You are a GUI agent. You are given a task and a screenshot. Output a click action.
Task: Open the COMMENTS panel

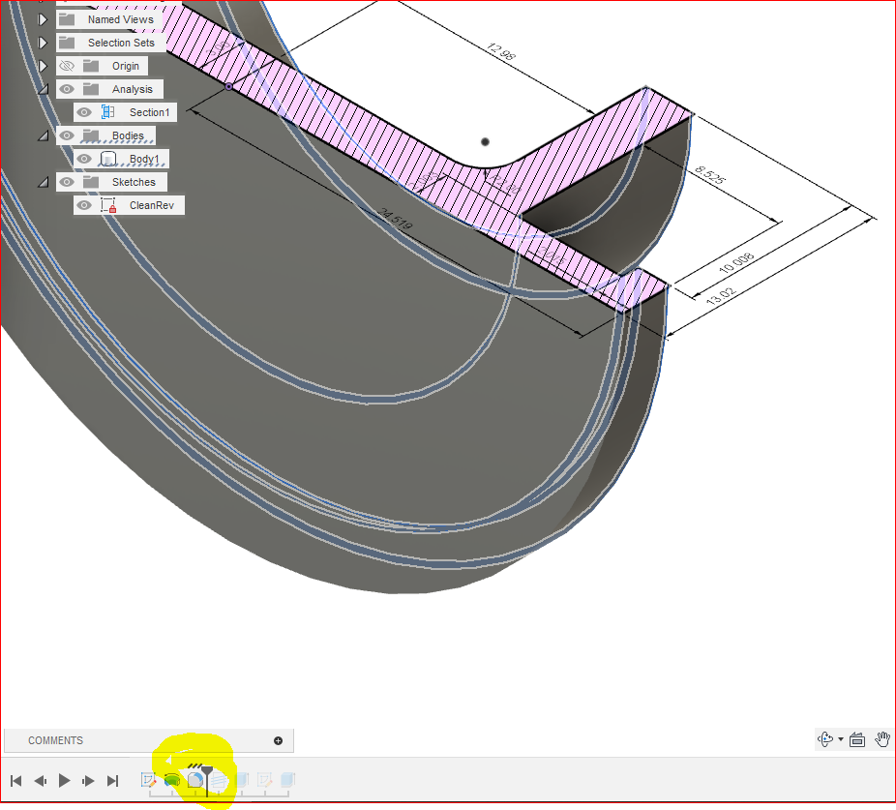pos(53,740)
